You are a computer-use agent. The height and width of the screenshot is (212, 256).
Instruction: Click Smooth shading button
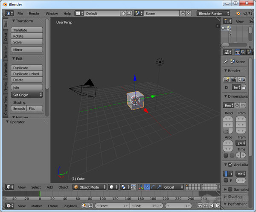tap(19, 108)
